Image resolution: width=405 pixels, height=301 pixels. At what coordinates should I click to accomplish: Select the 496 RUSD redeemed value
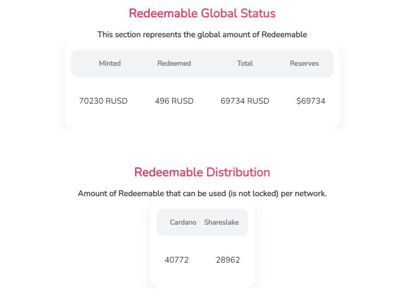tap(174, 101)
